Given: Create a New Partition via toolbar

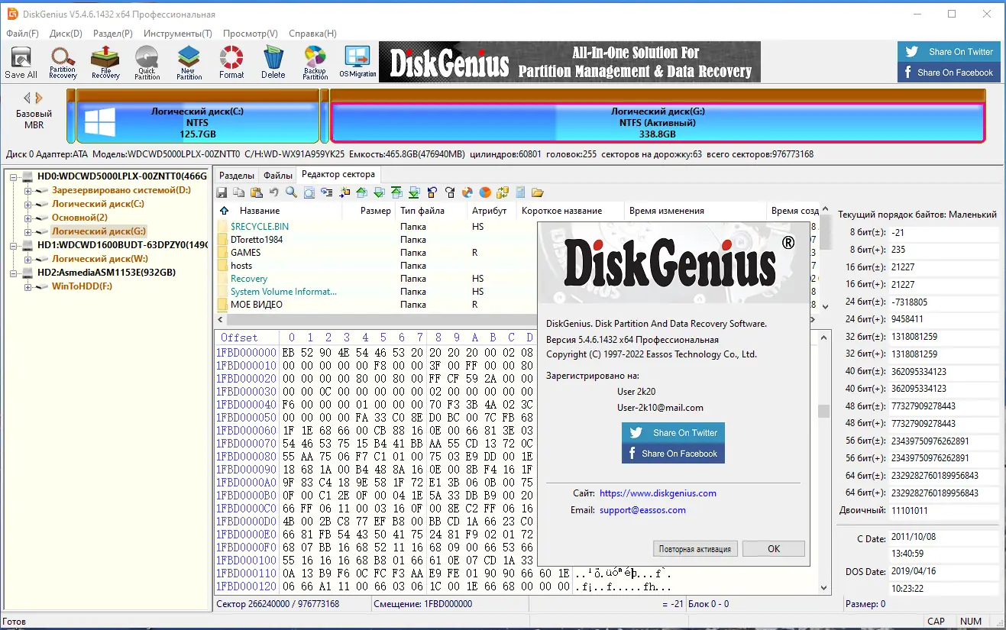Looking at the screenshot, I should (x=189, y=62).
